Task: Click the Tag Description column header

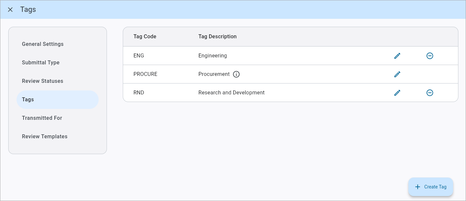Action: pos(217,36)
